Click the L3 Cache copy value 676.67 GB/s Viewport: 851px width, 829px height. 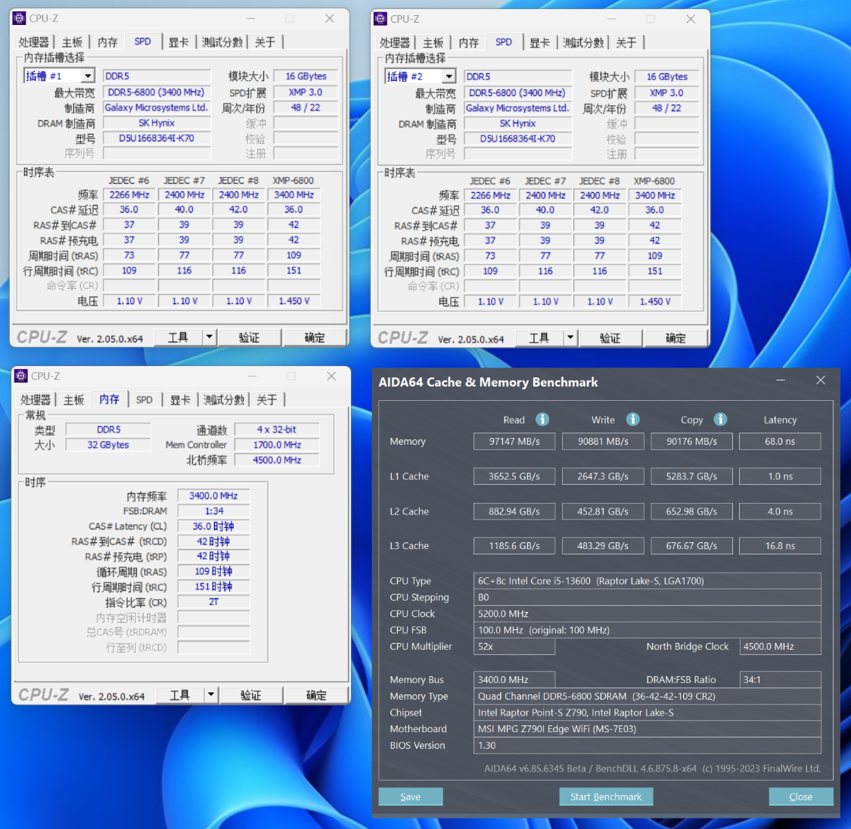pyautogui.click(x=691, y=546)
